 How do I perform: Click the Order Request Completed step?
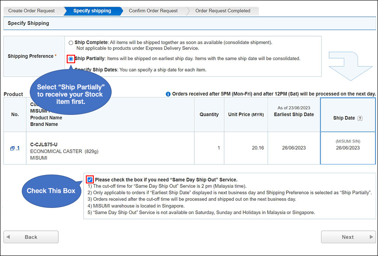(222, 11)
